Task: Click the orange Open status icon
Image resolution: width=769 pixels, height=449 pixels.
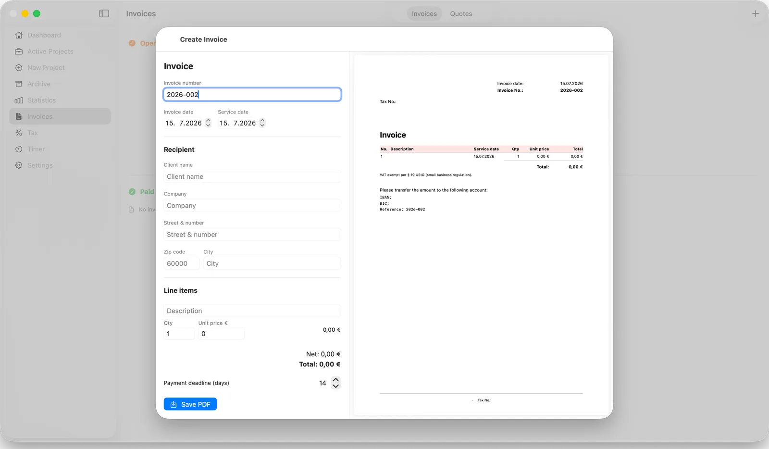Action: (x=132, y=43)
